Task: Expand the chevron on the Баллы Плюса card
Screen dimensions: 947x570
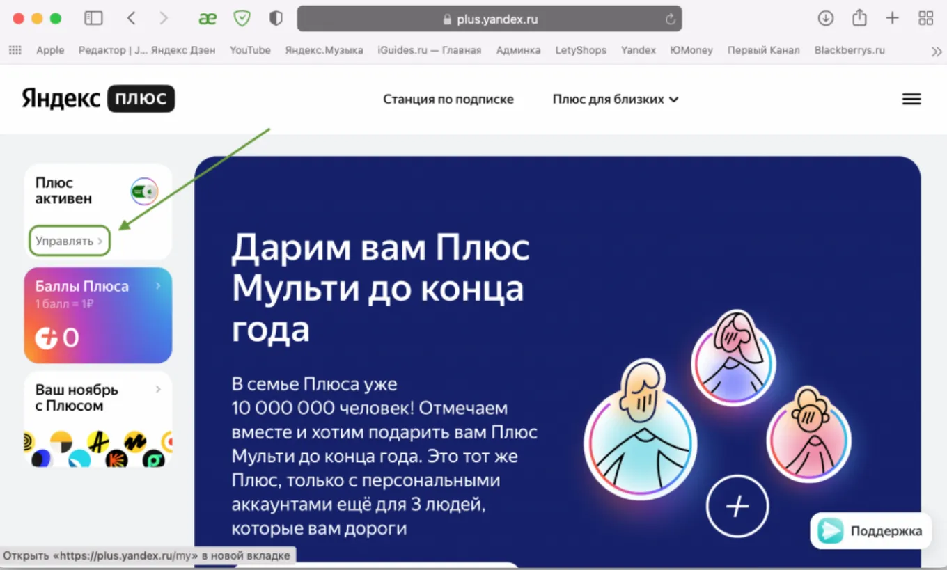Action: pos(159,286)
